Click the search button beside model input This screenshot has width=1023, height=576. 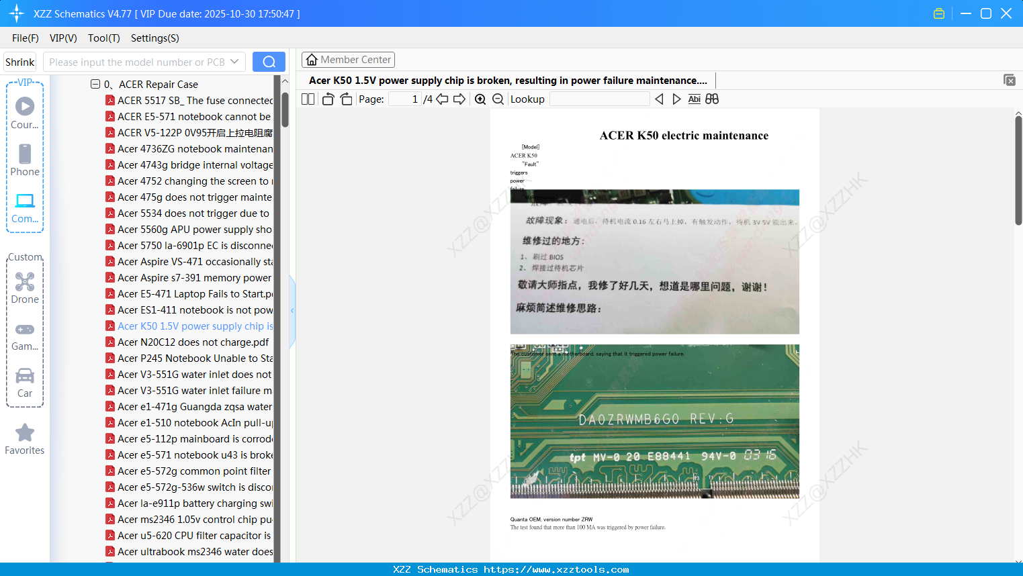[269, 62]
